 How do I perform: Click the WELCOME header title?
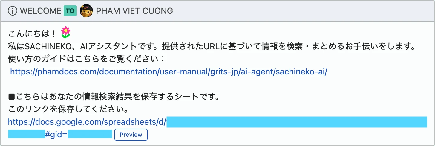tap(40, 11)
